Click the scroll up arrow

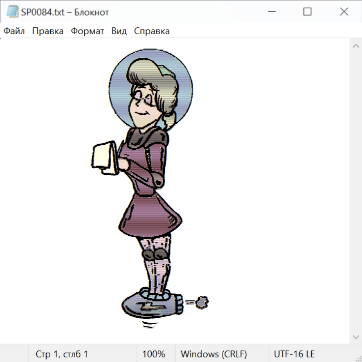(356, 46)
